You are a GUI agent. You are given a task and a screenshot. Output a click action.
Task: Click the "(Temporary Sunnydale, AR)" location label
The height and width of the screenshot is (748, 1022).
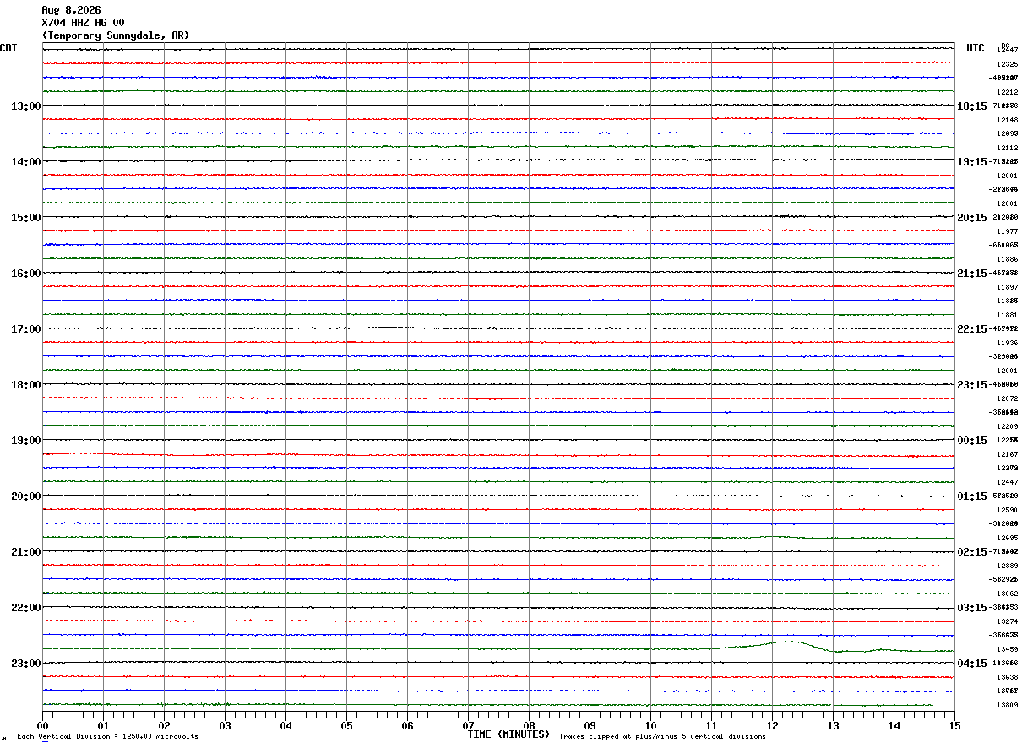tap(116, 35)
